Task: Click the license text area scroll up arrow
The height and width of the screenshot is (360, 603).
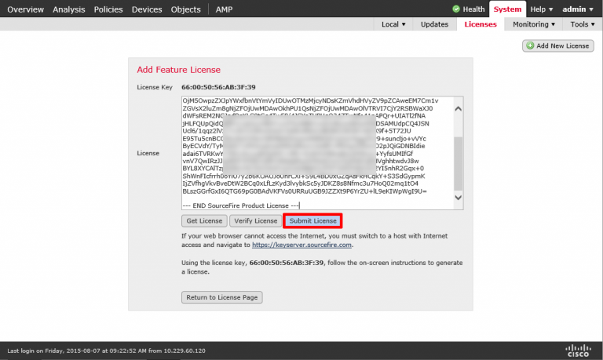Action: [458, 109]
